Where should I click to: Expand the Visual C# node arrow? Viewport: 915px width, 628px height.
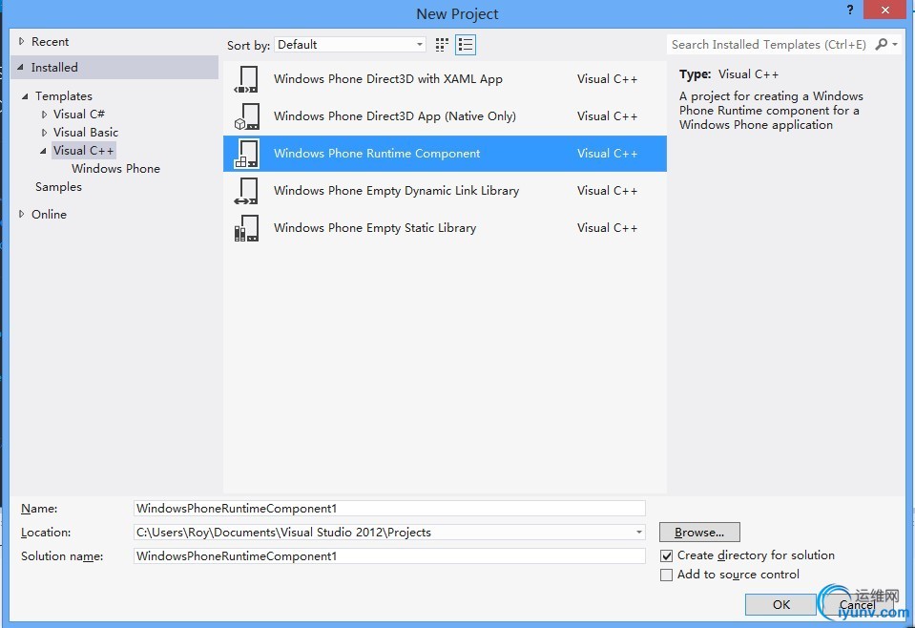tap(44, 115)
